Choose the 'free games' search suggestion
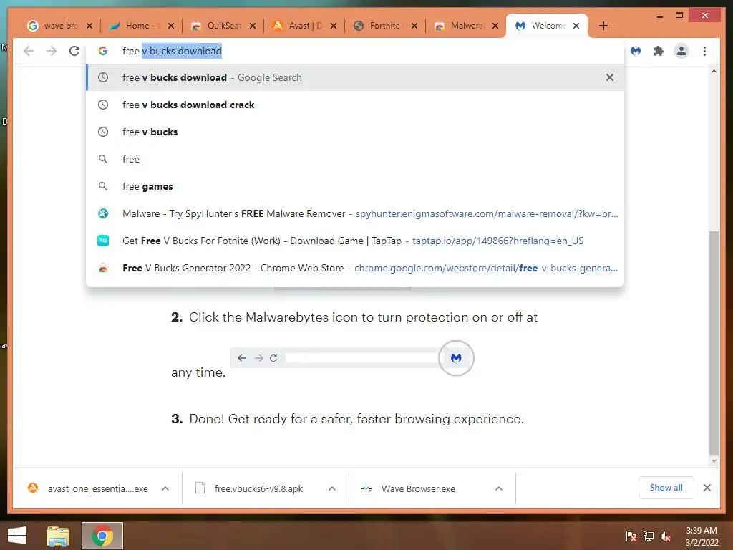Viewport: 733px width, 550px height. click(355, 186)
